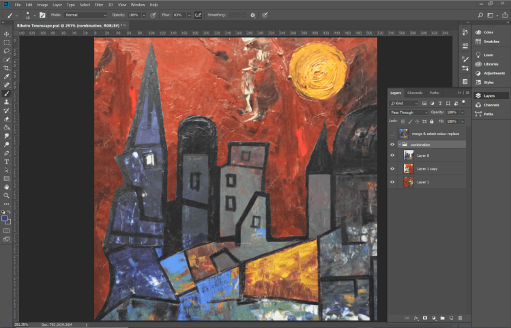The width and height of the screenshot is (511, 328).
Task: Open the brush Mode dropdown
Action: pyautogui.click(x=85, y=15)
